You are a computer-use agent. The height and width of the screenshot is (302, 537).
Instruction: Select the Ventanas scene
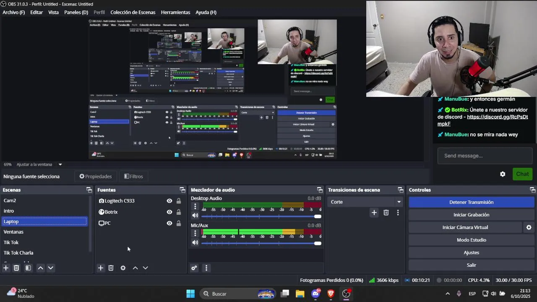[44, 232]
